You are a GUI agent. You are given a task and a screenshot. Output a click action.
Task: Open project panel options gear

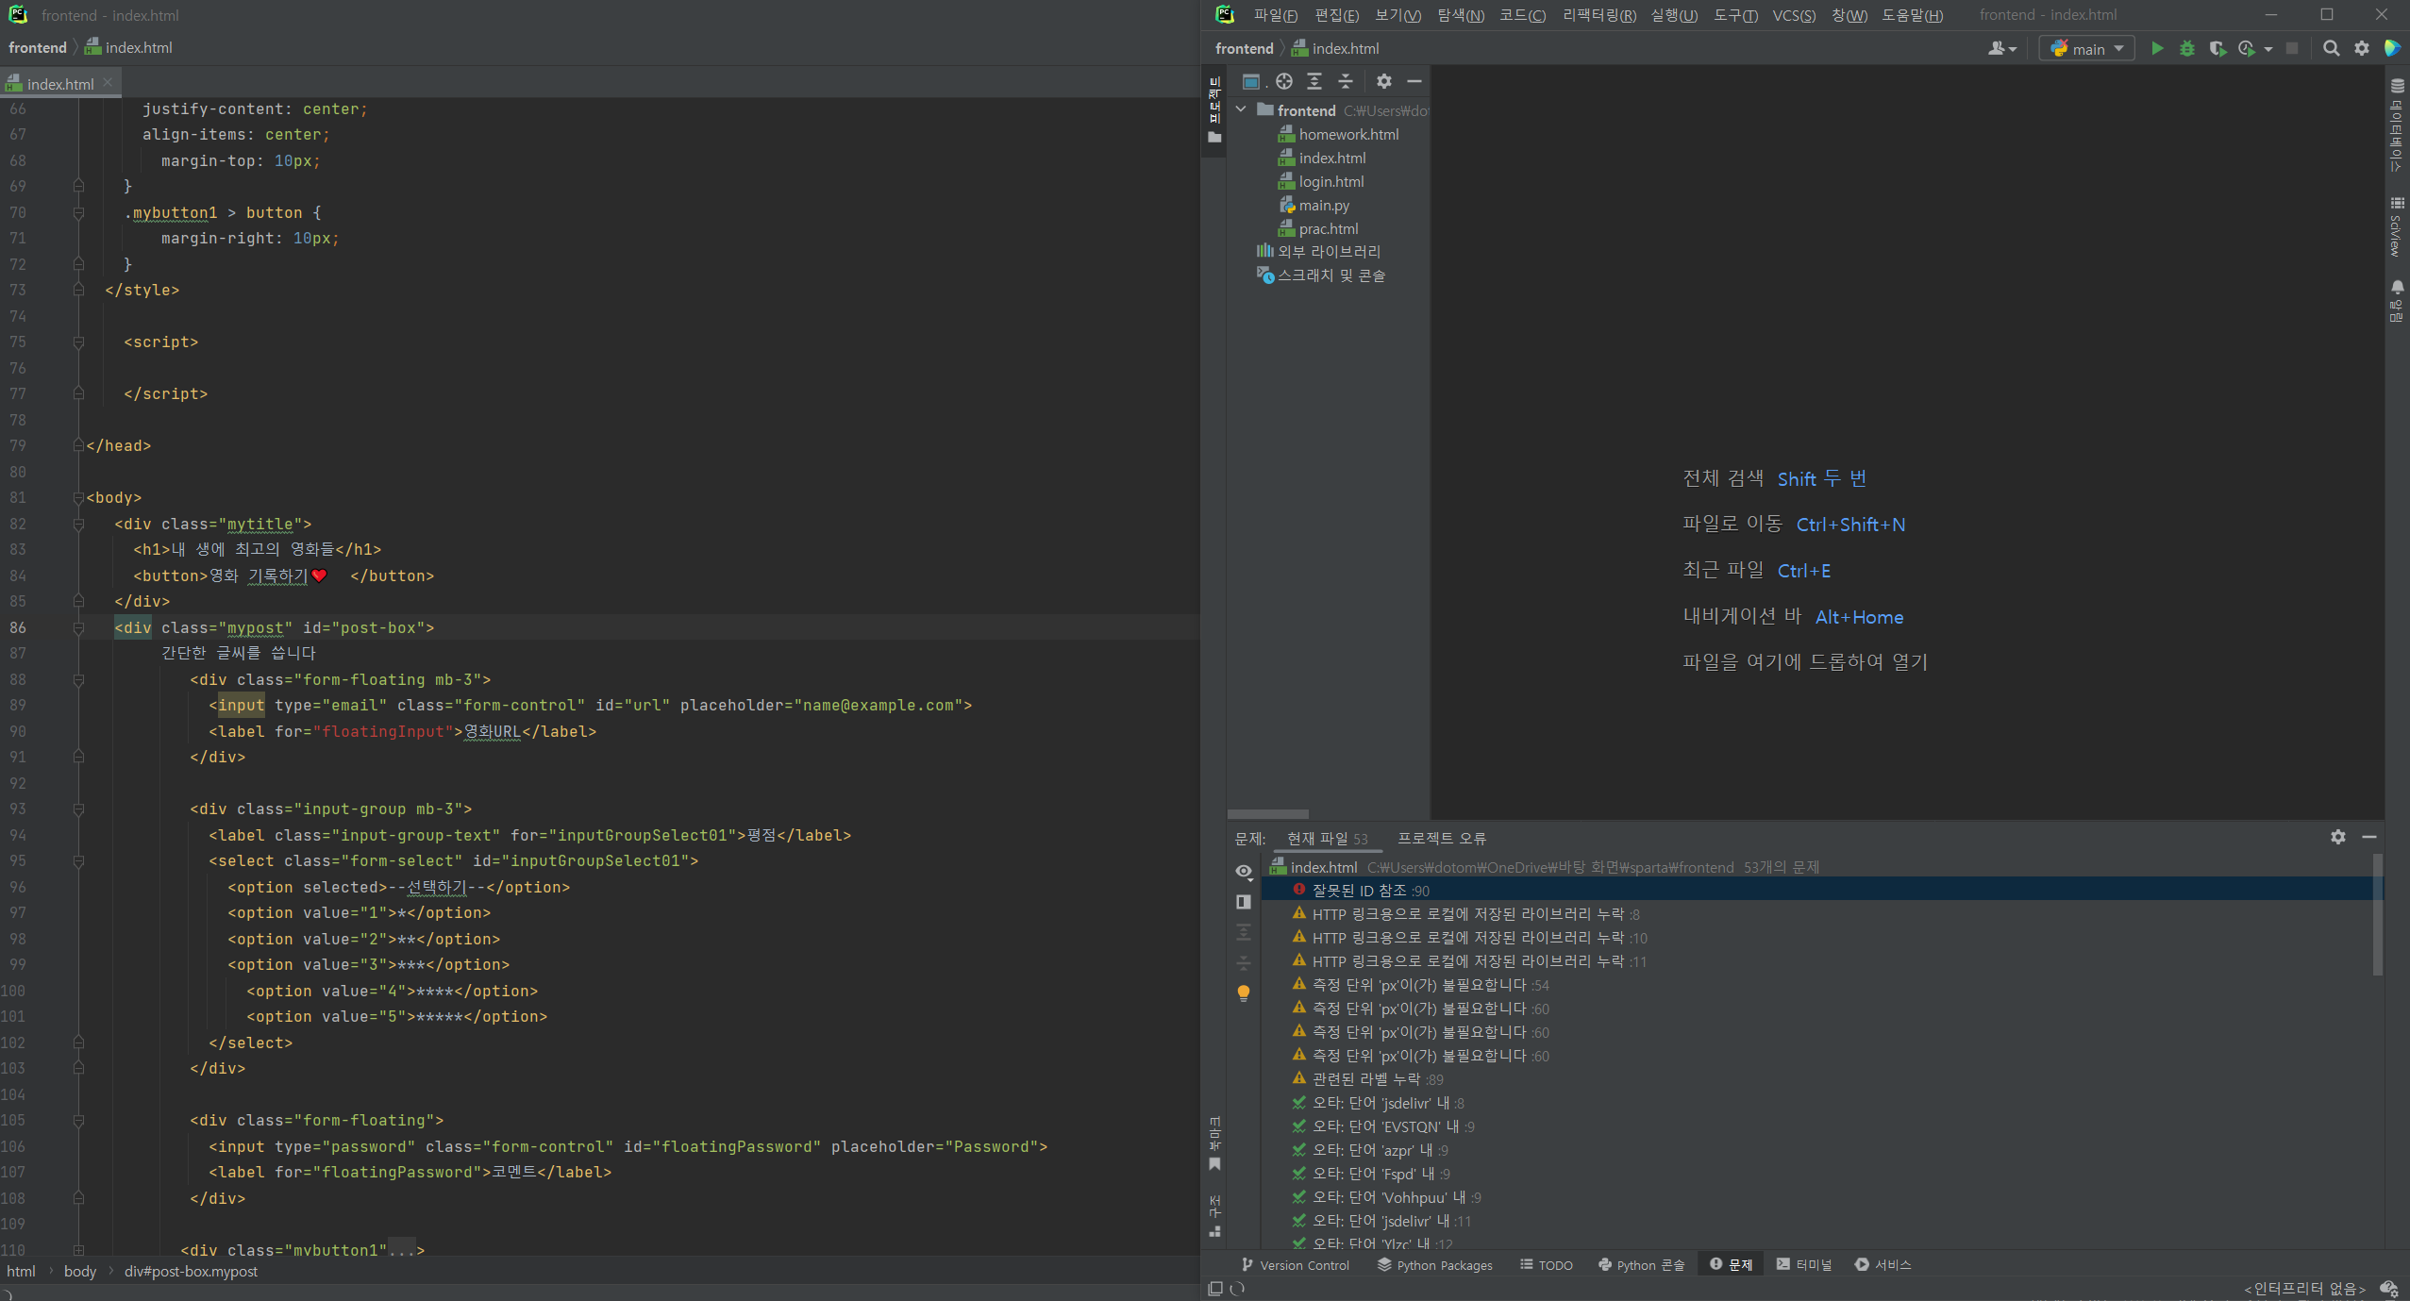click(x=1383, y=81)
